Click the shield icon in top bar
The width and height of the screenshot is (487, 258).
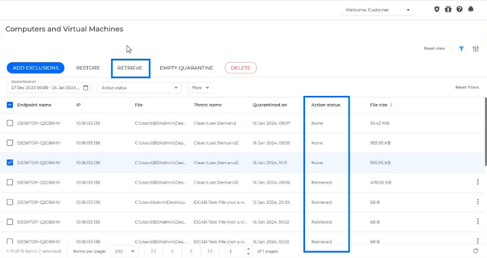[437, 9]
